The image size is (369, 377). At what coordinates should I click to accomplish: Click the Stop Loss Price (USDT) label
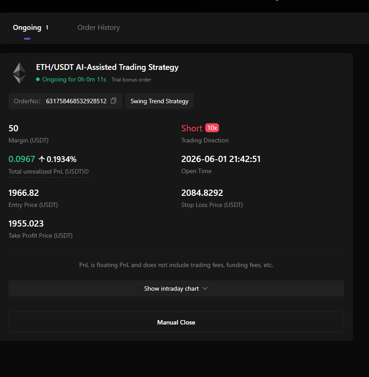[x=212, y=205]
